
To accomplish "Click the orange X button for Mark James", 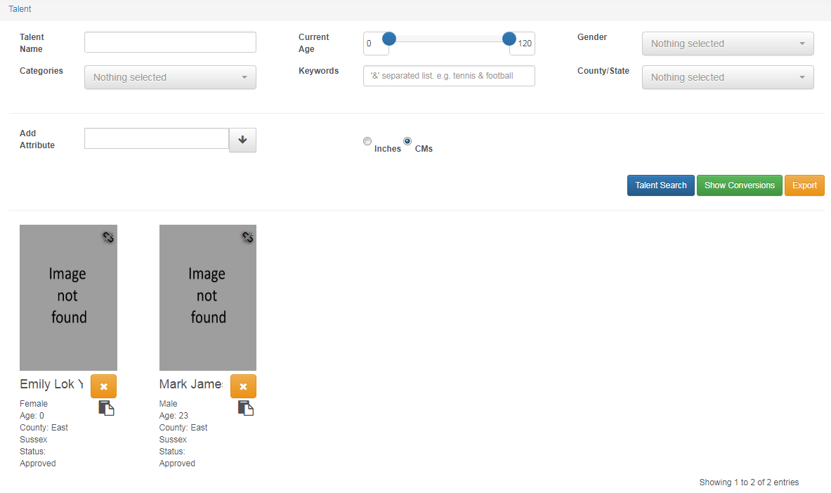I will coord(243,386).
